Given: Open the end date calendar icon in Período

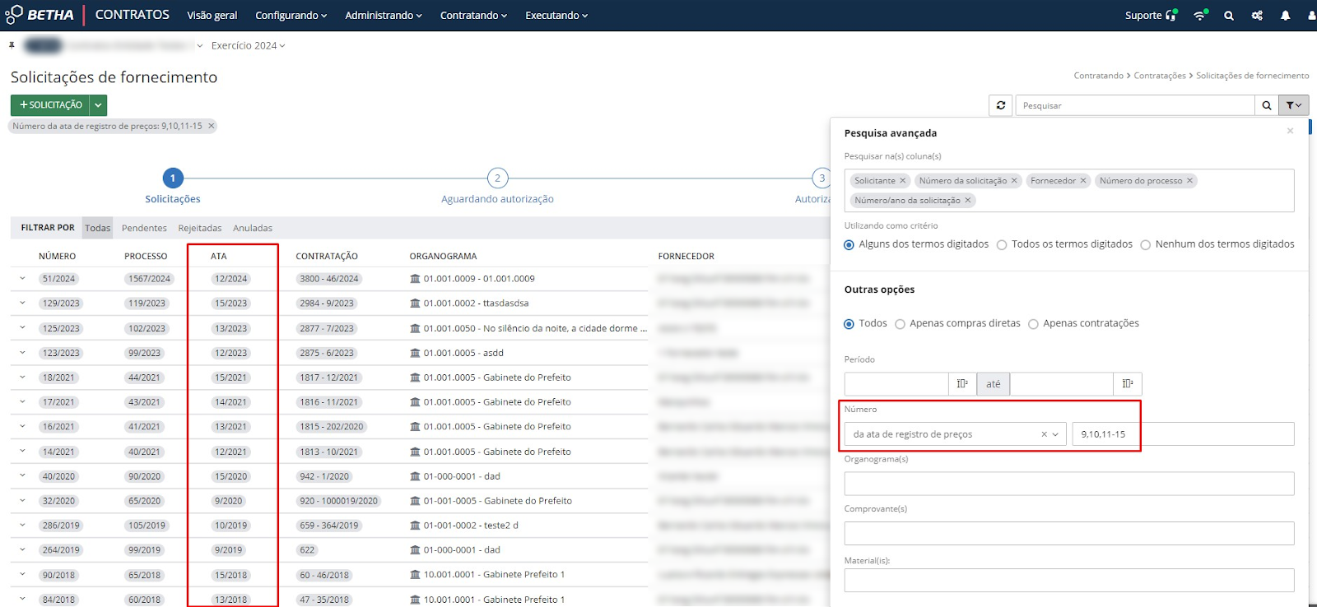Looking at the screenshot, I should coord(1128,384).
